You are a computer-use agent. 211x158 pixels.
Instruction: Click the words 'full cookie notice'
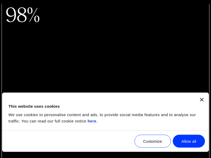point(70,121)
